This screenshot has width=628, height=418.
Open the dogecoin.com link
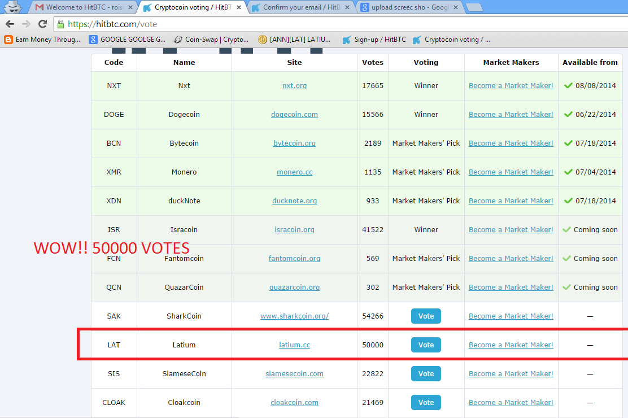[294, 114]
